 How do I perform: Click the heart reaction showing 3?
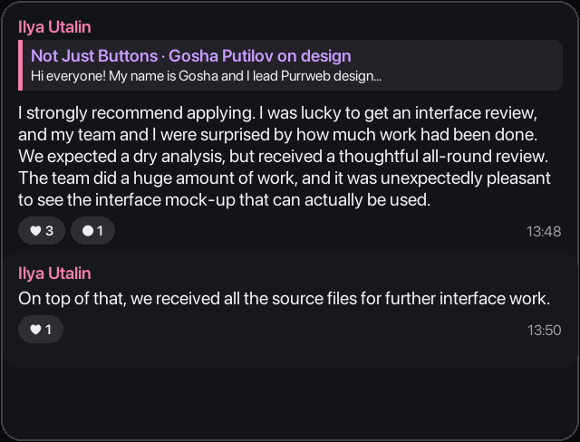(x=42, y=231)
